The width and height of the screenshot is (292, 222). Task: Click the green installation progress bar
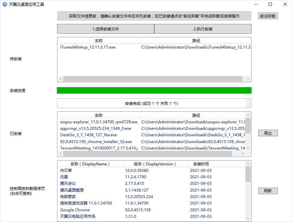pos(154,90)
